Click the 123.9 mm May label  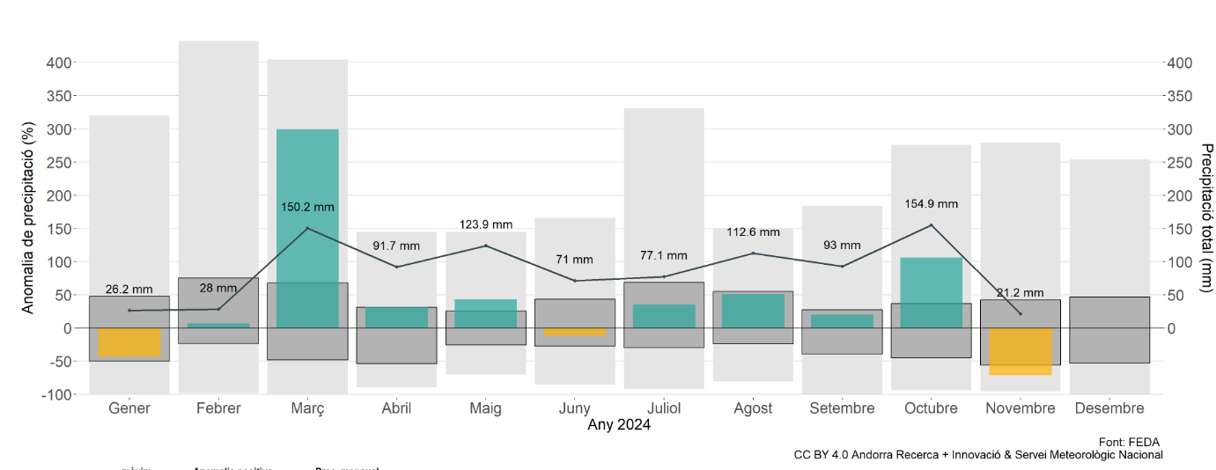tap(485, 224)
